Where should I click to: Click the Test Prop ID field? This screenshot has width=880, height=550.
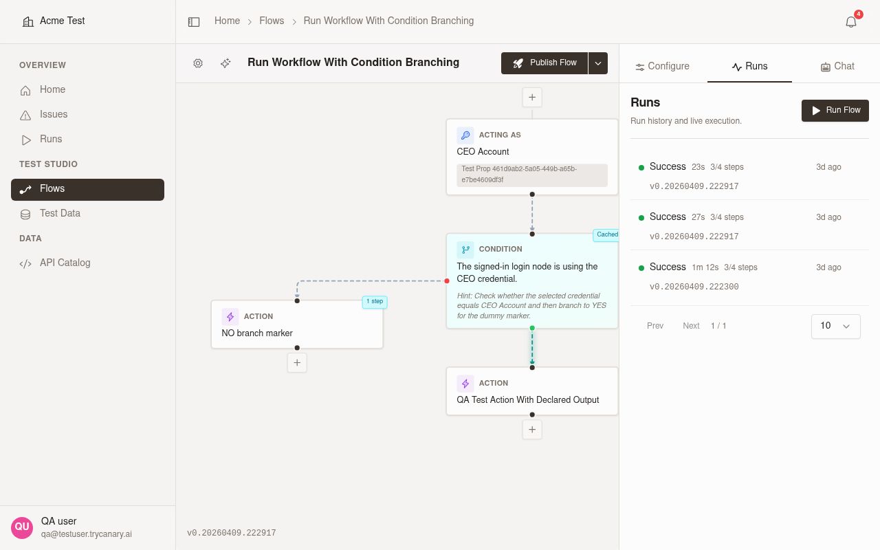click(532, 175)
